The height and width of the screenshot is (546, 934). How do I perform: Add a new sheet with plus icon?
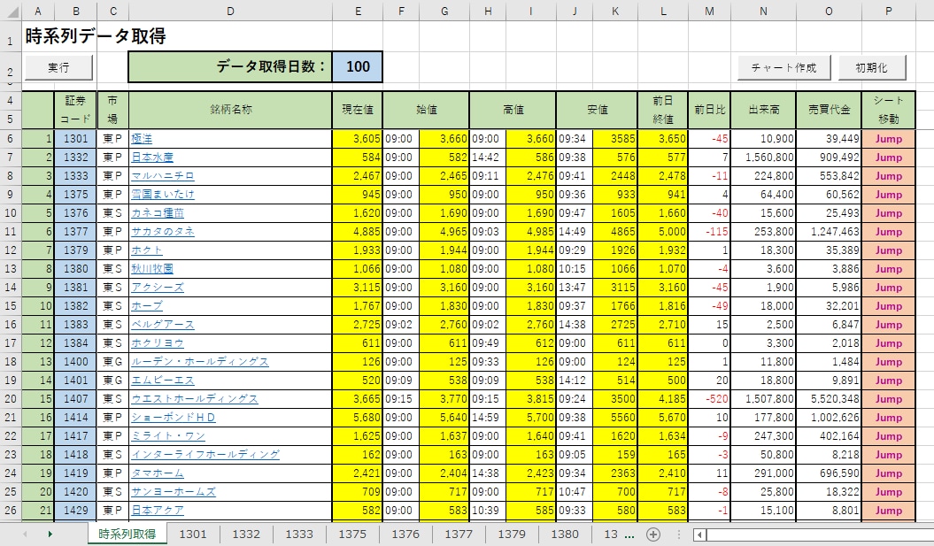coord(652,534)
